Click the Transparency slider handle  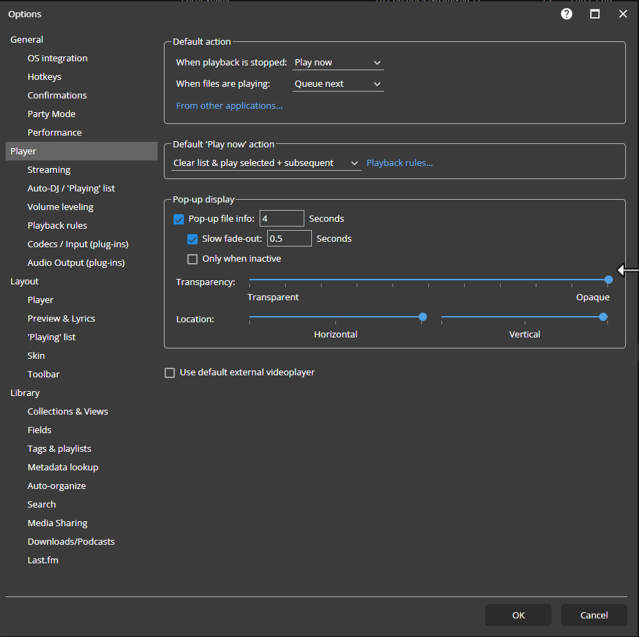coord(609,280)
